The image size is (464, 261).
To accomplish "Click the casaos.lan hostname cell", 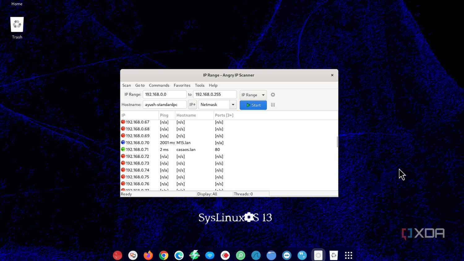I will tap(186, 149).
